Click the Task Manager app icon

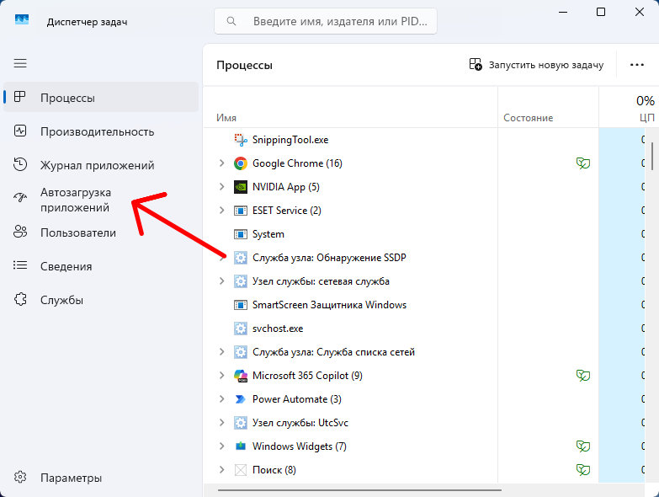pyautogui.click(x=22, y=19)
